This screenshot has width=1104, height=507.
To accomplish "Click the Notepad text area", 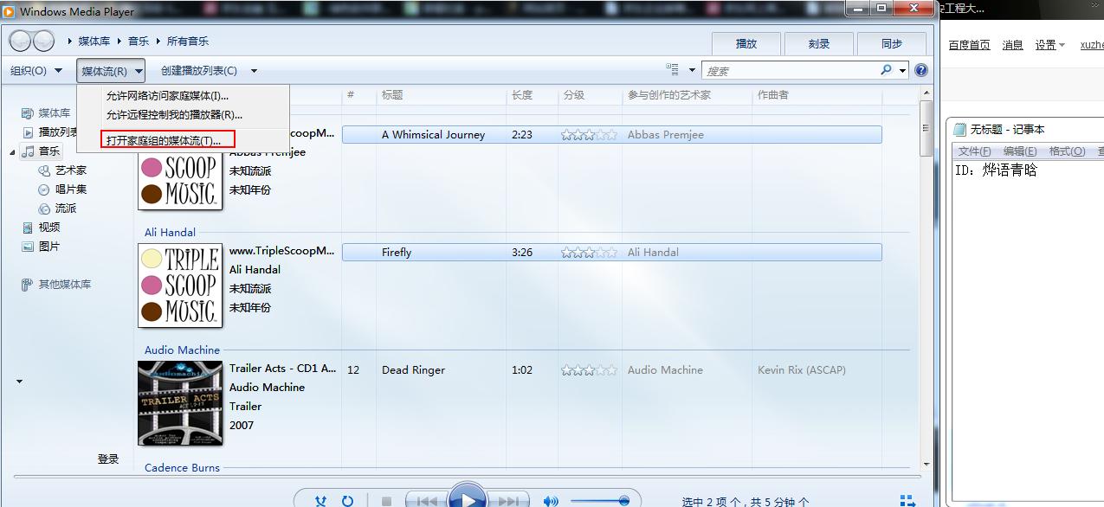I will [1028, 329].
